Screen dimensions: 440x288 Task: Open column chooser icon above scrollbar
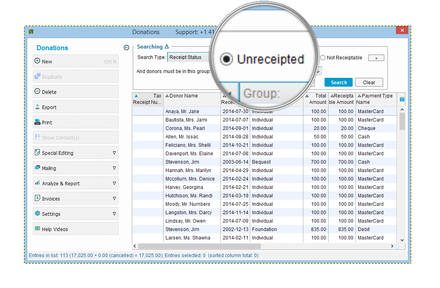click(x=402, y=99)
